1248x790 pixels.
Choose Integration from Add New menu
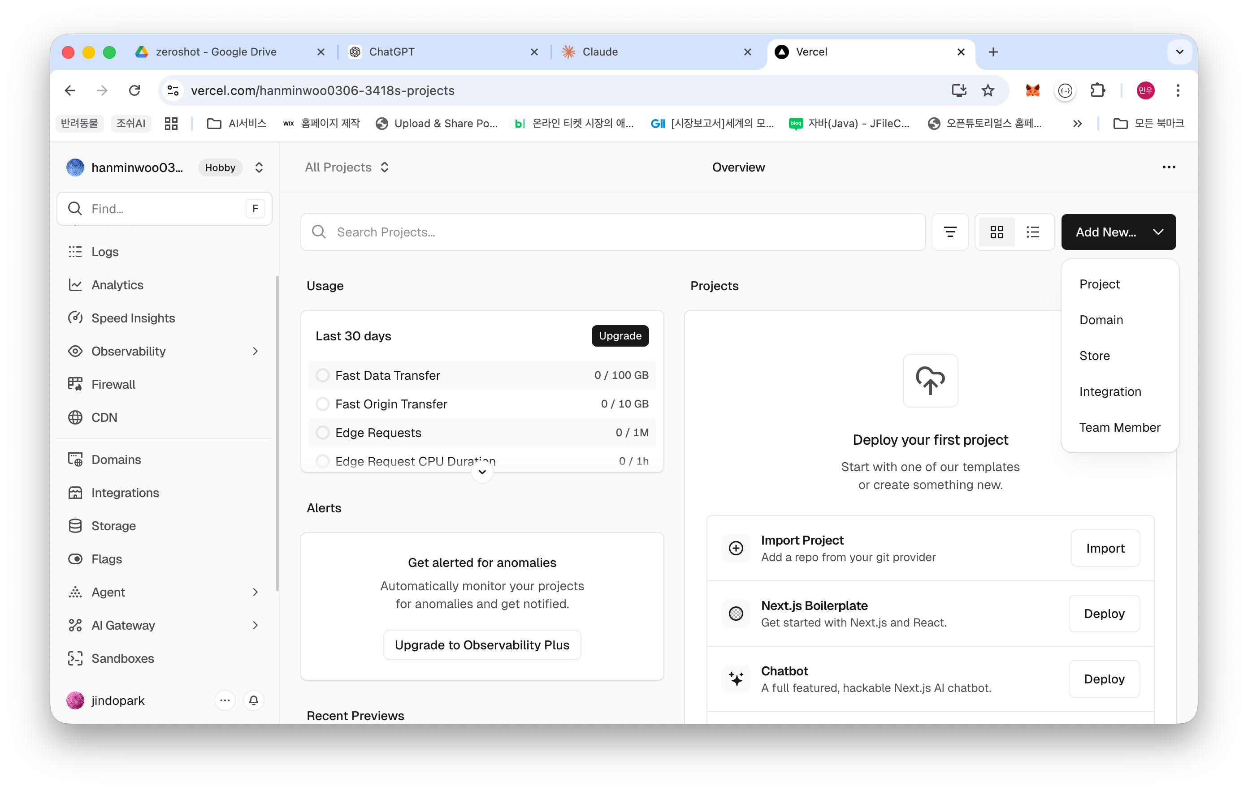pos(1119,391)
